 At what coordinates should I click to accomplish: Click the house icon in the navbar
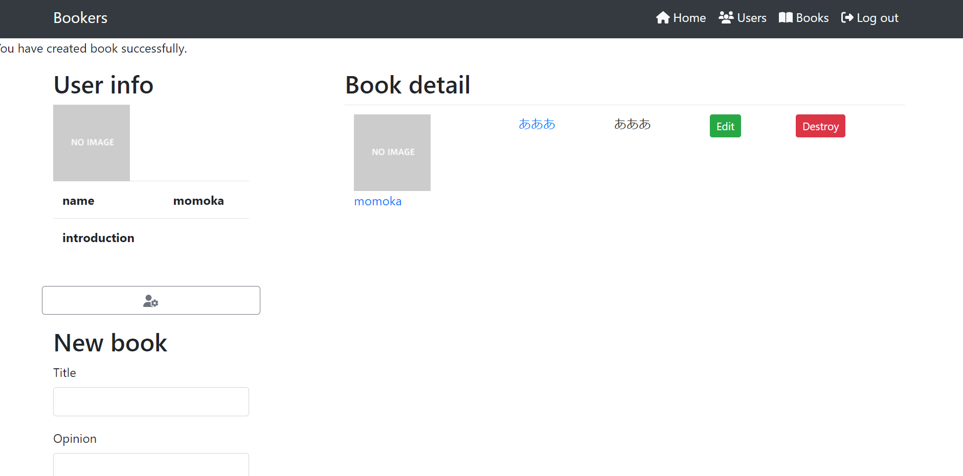click(663, 18)
